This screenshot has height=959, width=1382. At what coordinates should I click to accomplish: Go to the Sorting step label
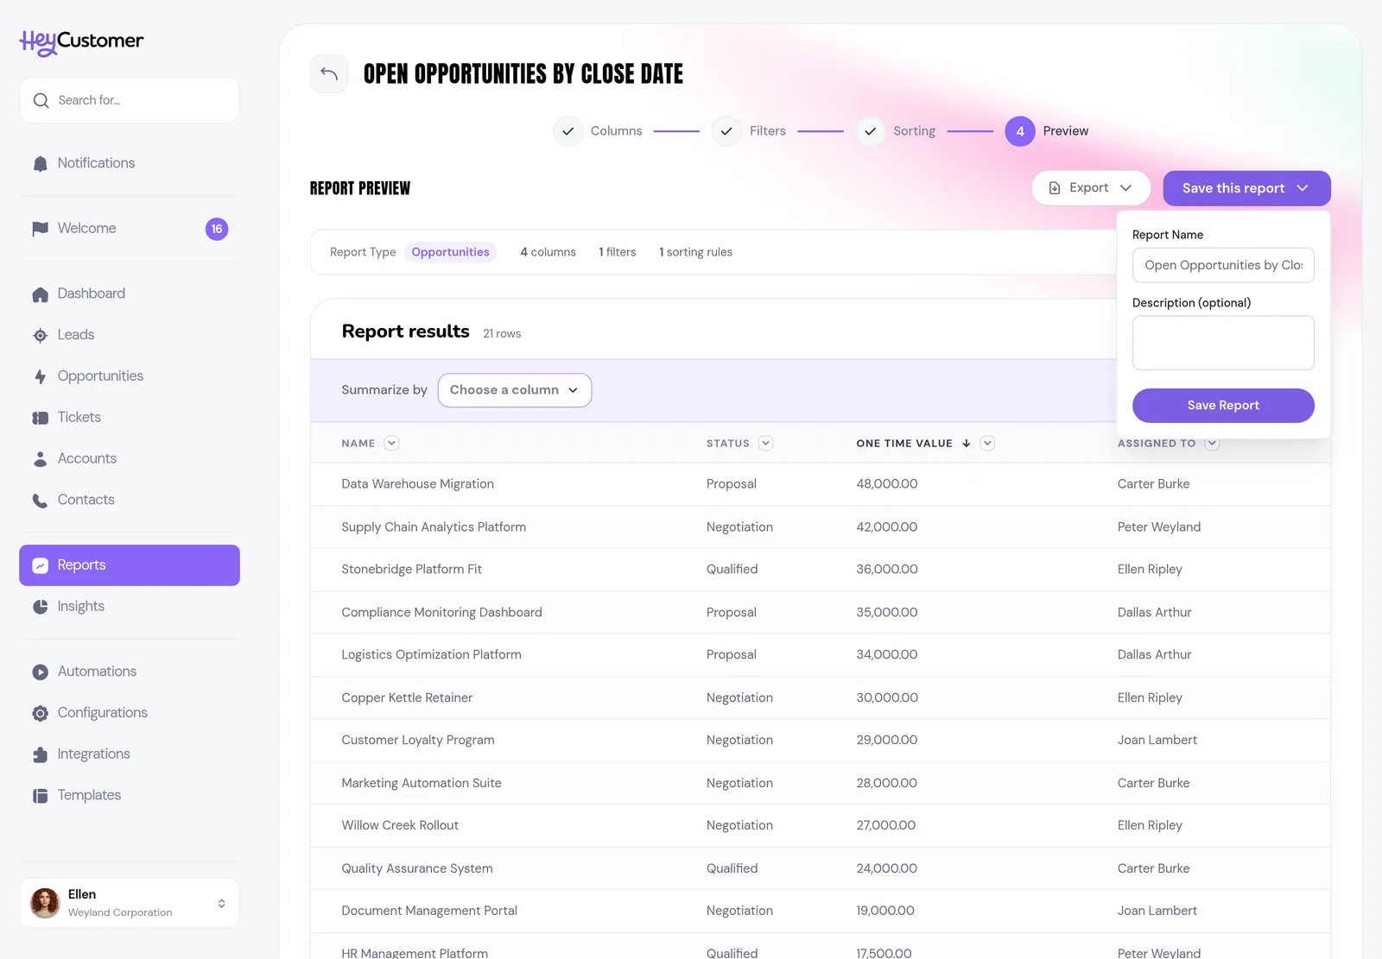(914, 131)
